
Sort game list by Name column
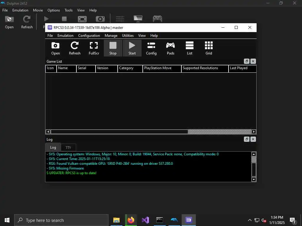click(x=66, y=69)
